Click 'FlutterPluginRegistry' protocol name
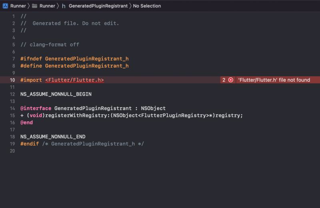 (x=174, y=116)
